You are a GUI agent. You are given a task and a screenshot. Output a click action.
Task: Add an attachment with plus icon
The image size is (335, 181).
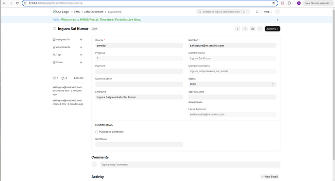coord(81,47)
